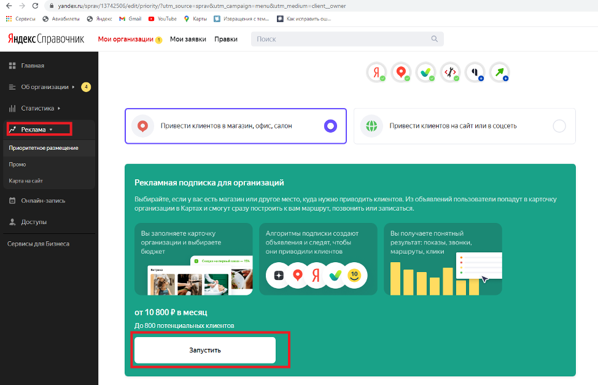The height and width of the screenshot is (385, 598).
Task: Open the Мои организации tab
Action: coord(125,39)
